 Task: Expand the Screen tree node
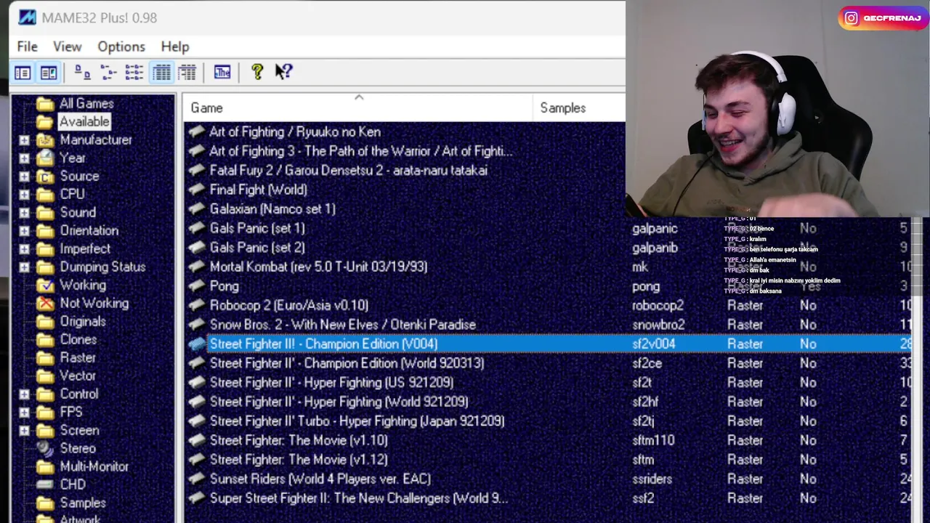point(24,431)
